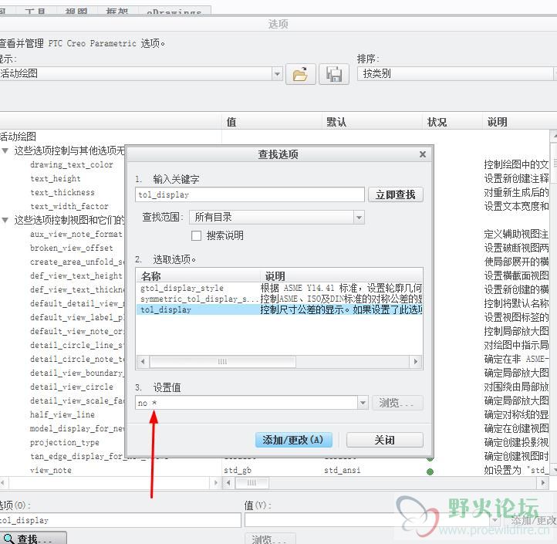The width and height of the screenshot is (557, 544).
Task: Click the 立即查找 button
Action: pos(395,194)
